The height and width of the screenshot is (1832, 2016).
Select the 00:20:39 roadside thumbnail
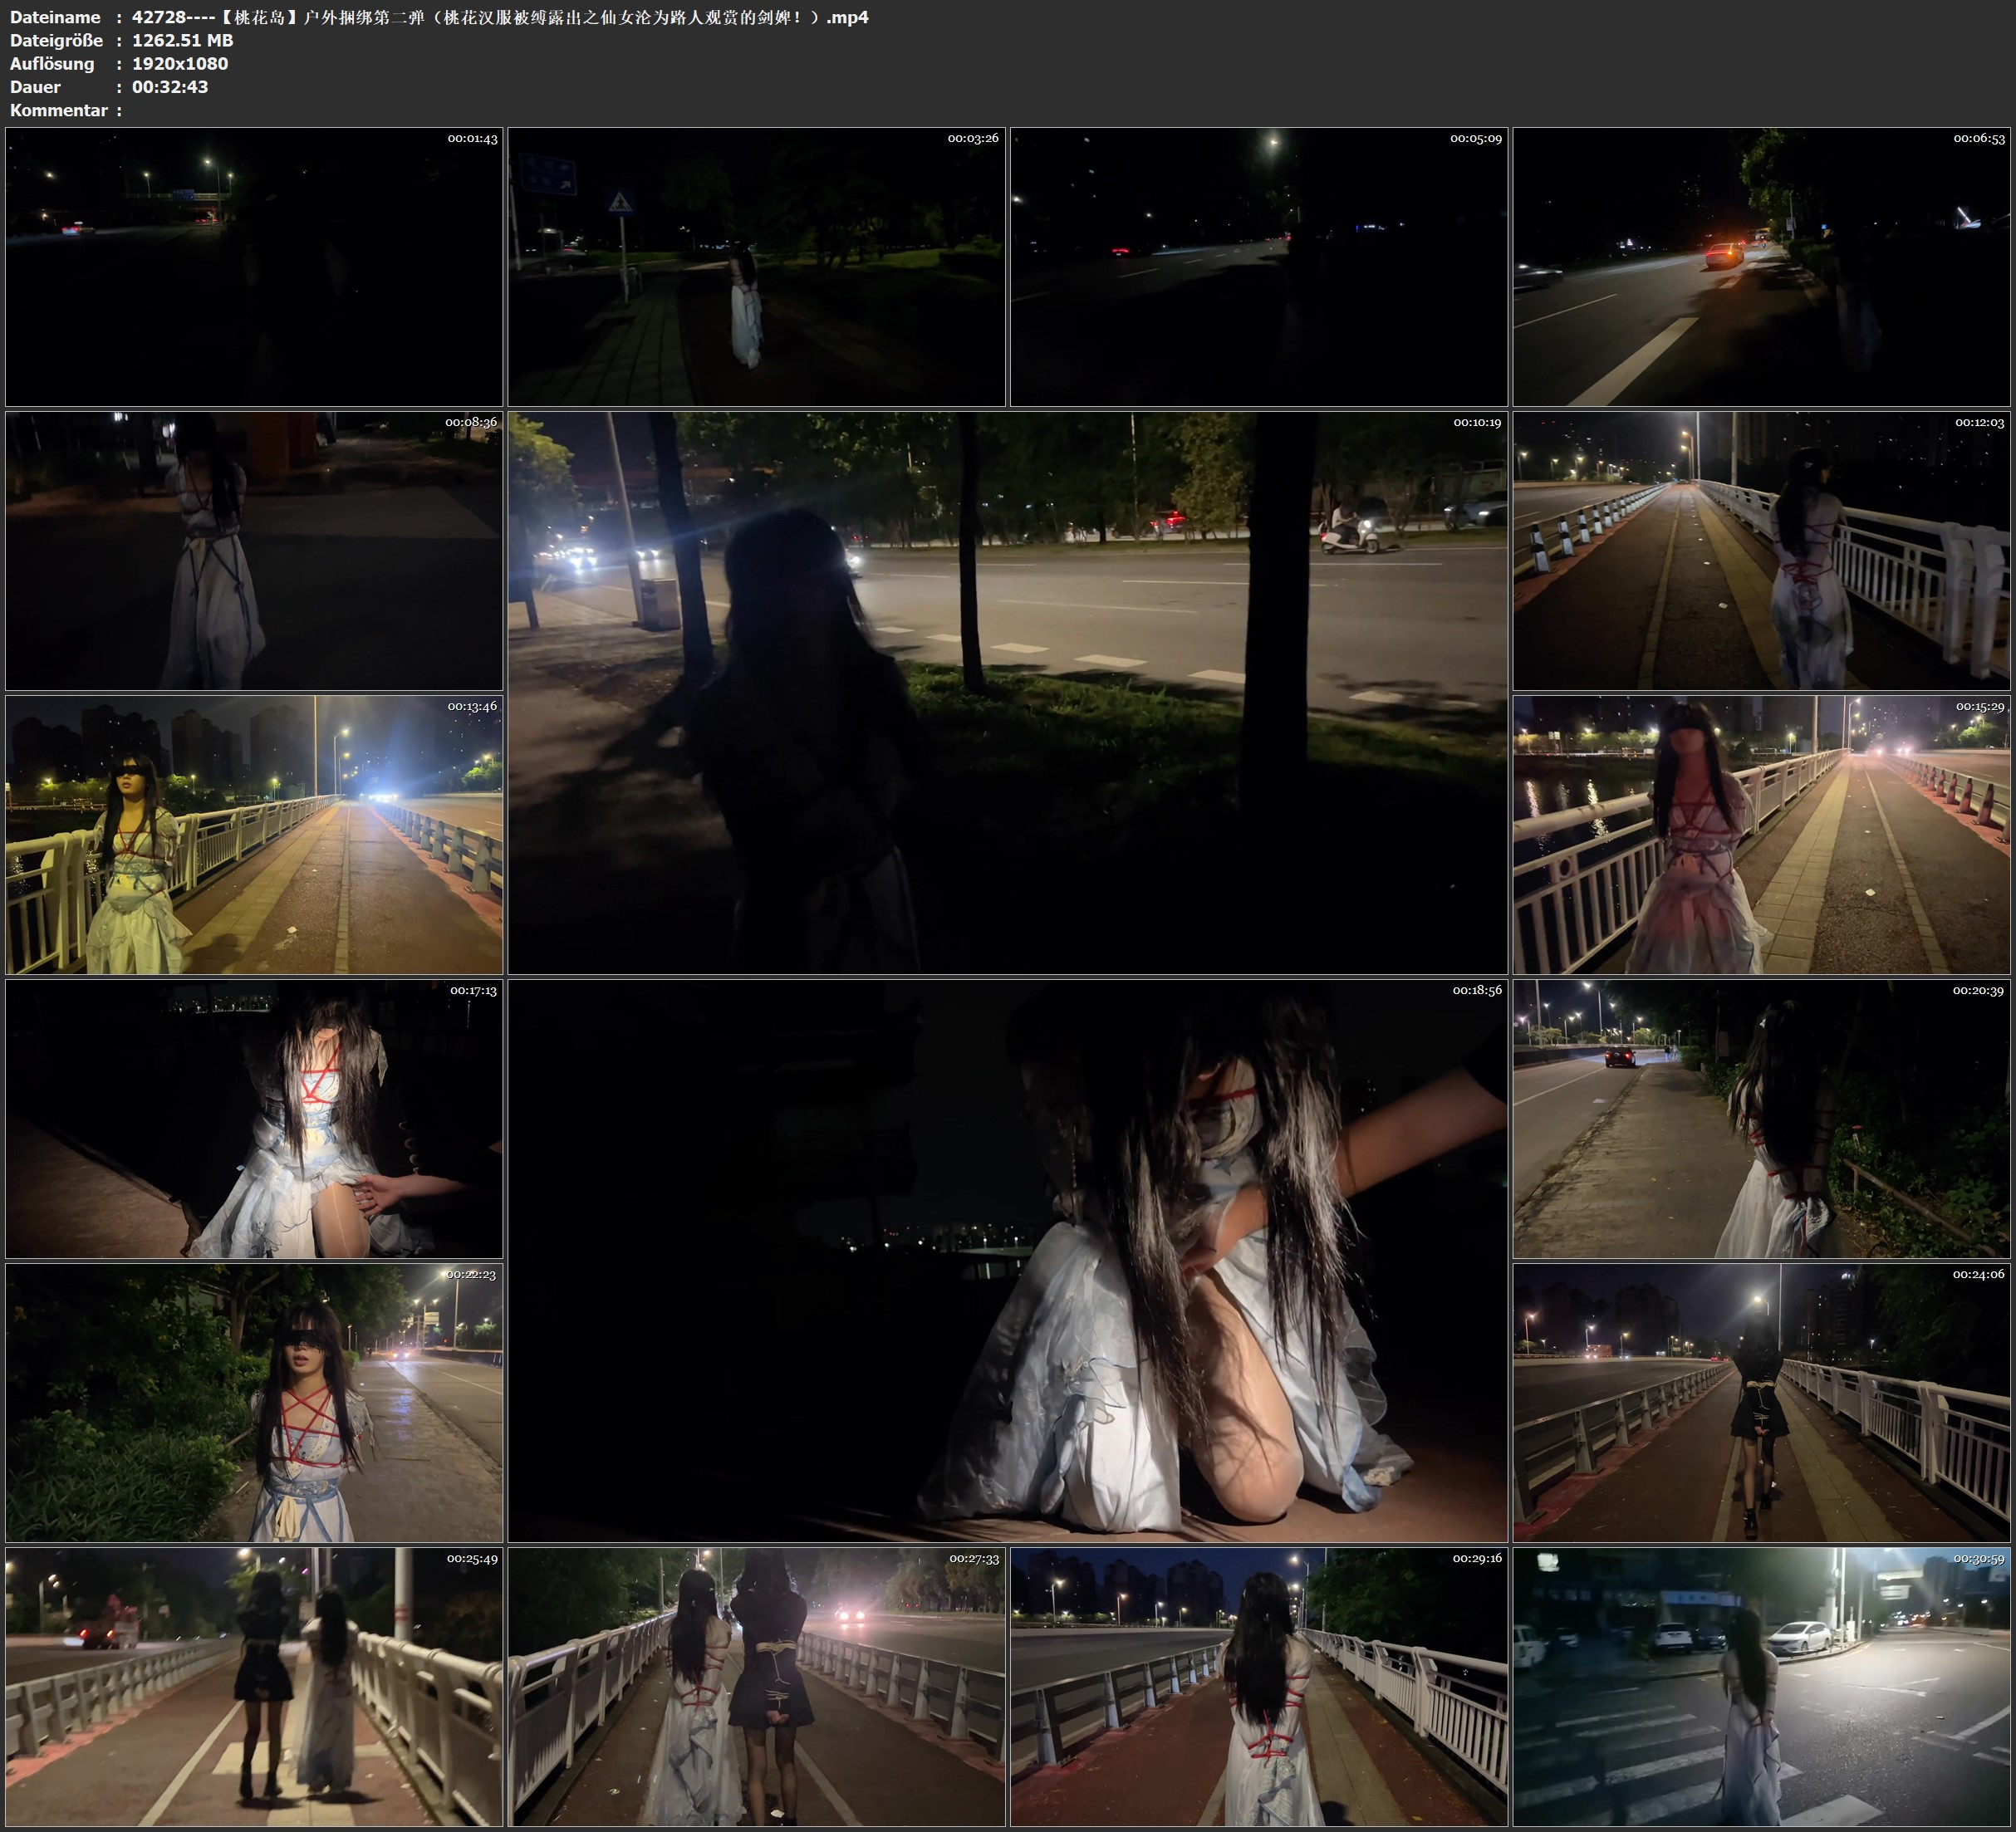click(x=1762, y=1119)
